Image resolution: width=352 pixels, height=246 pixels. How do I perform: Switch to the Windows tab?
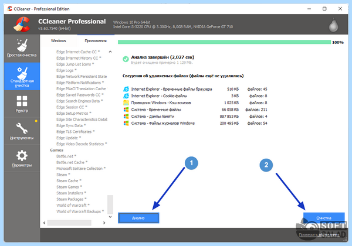pyautogui.click(x=58, y=41)
